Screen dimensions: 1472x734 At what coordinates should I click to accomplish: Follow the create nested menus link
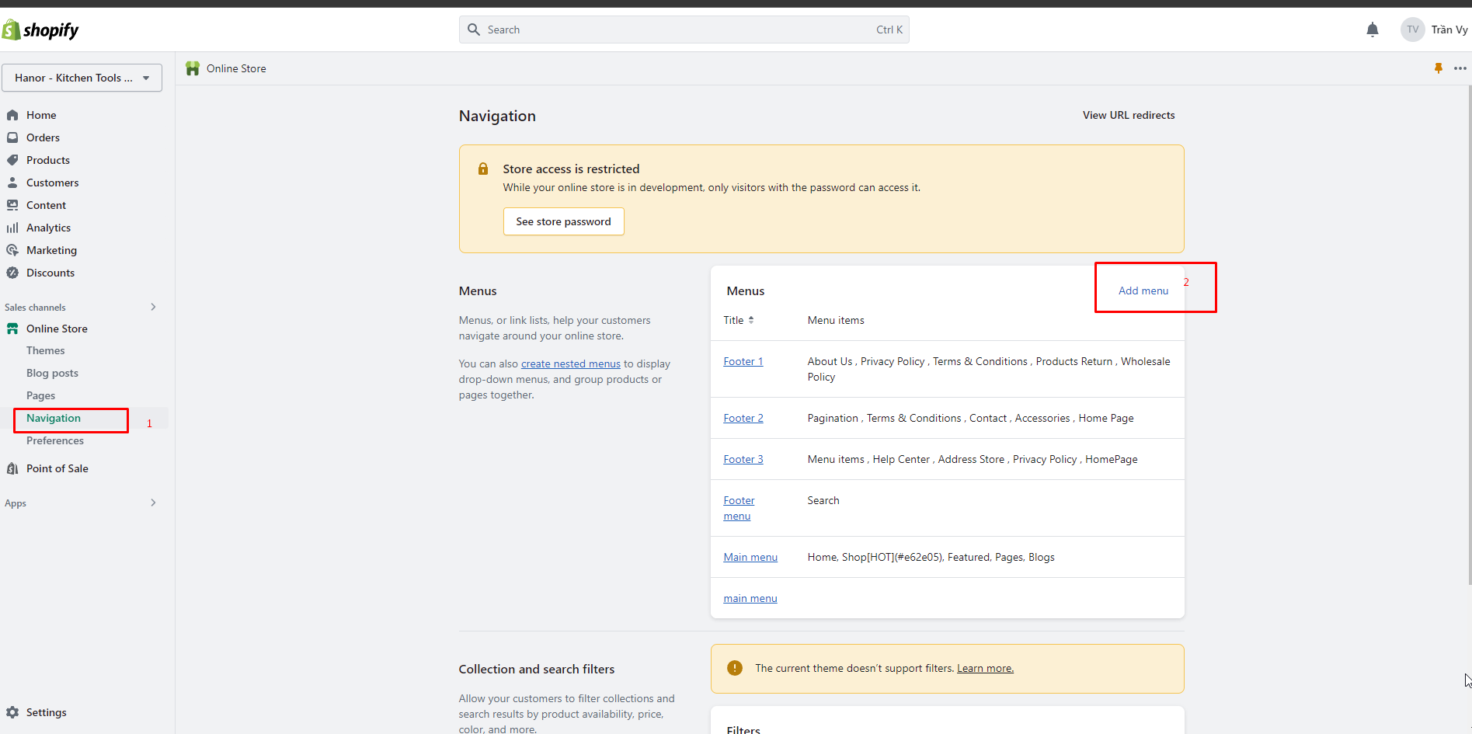(571, 364)
